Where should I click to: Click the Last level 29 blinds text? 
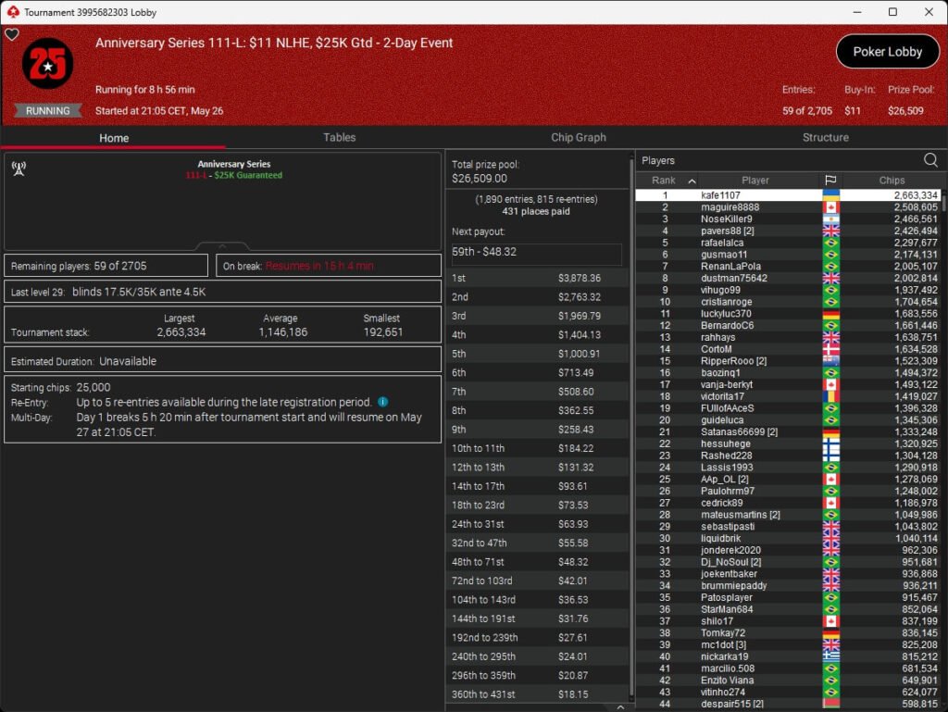(108, 292)
